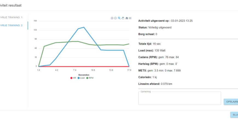Toggle HR series in chart legend

pos(74,78)
